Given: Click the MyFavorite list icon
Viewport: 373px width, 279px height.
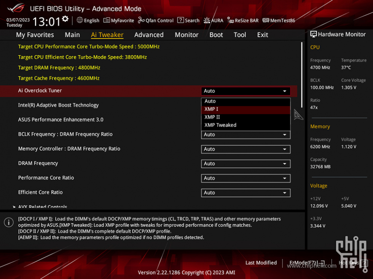Looking at the screenshot, I should tap(107, 20).
